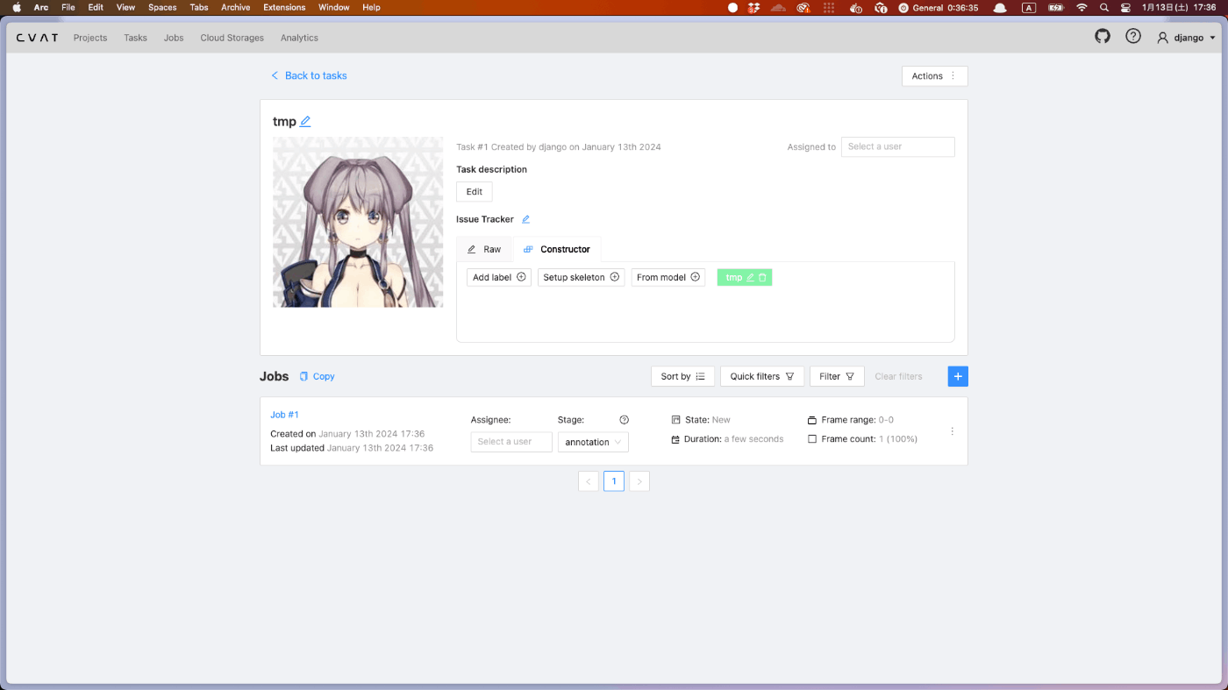1228x690 pixels.
Task: Open Sort by dropdown
Action: (x=682, y=376)
